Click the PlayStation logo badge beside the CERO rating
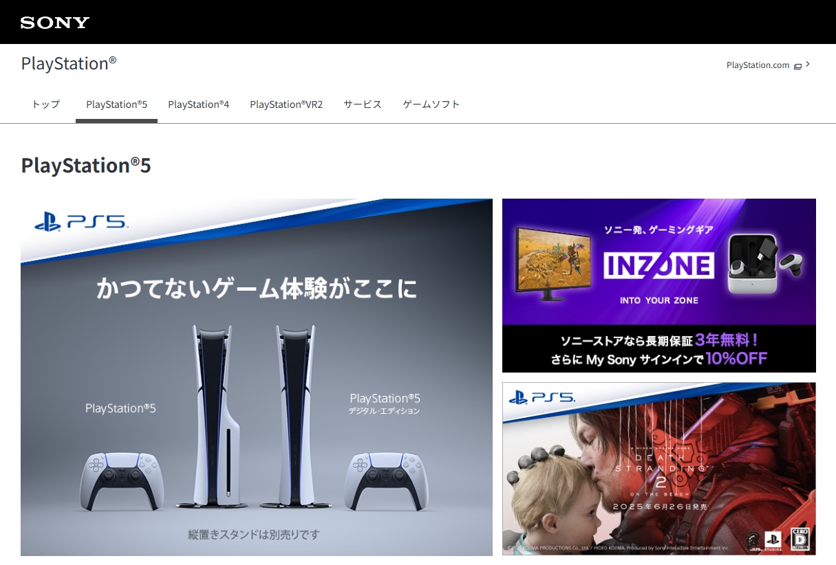Image resolution: width=836 pixels, height=565 pixels. coord(773,540)
